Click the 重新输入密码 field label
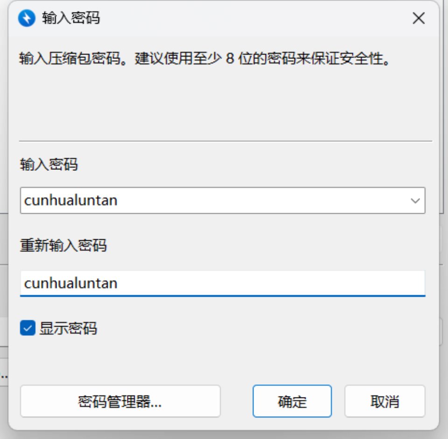Viewport: 448px width, 439px height. click(63, 245)
